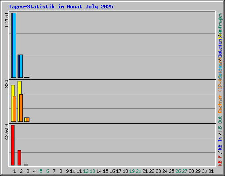Screen dimensions: 225x176
Task: Click day label 11 on x-axis
Action: tap(79, 171)
